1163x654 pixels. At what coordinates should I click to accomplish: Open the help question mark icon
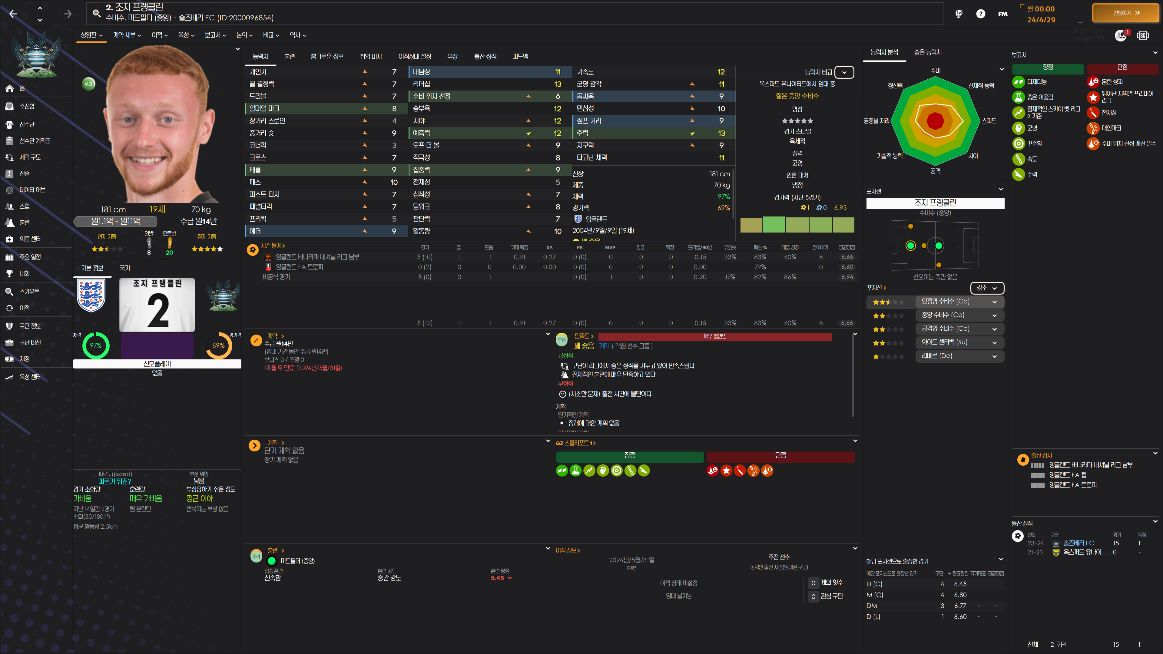(x=980, y=14)
